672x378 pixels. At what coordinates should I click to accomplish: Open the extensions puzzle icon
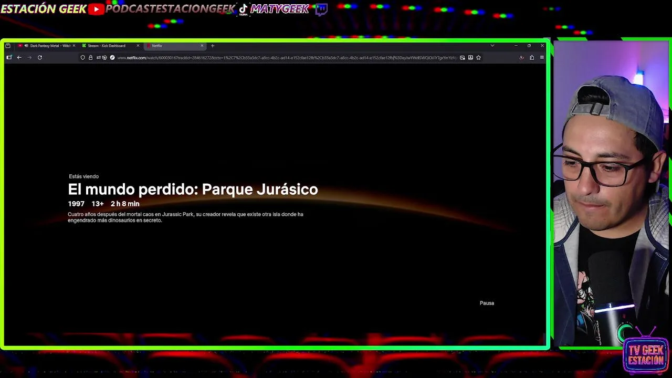532,58
